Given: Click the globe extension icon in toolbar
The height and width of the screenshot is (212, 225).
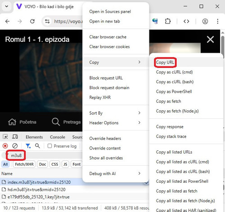Looking at the screenshot, I should point(155,21).
